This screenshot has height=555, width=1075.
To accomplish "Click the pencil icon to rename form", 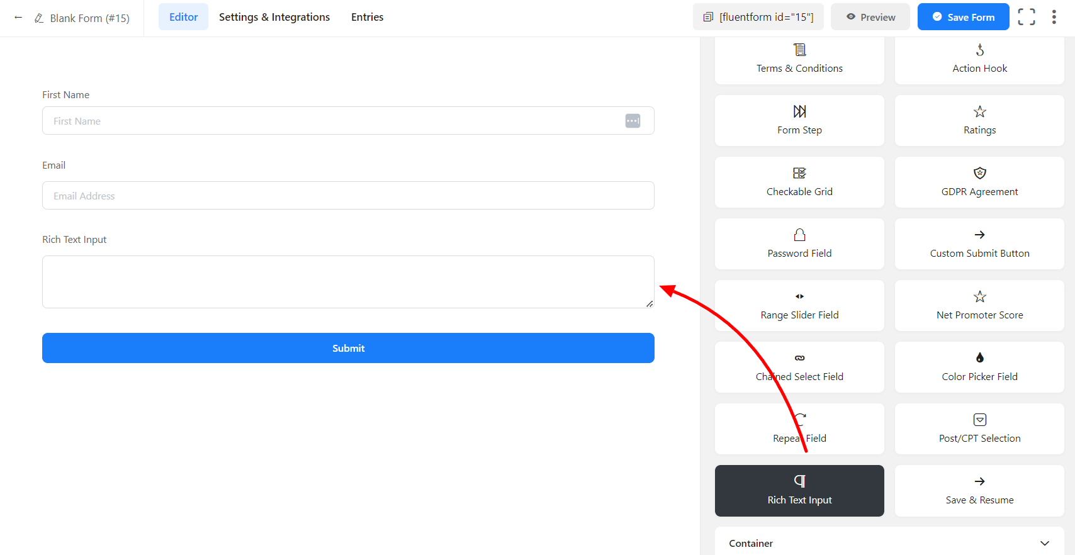I will (39, 18).
